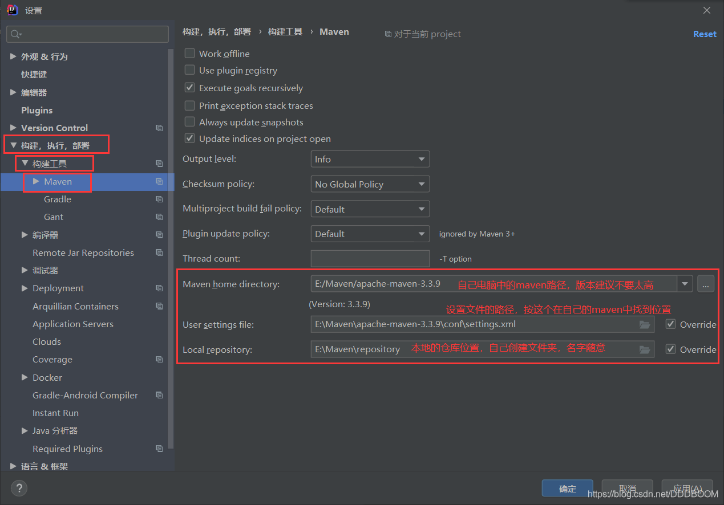This screenshot has width=724, height=505.
Task: Click the User settings file path field
Action: (x=483, y=324)
